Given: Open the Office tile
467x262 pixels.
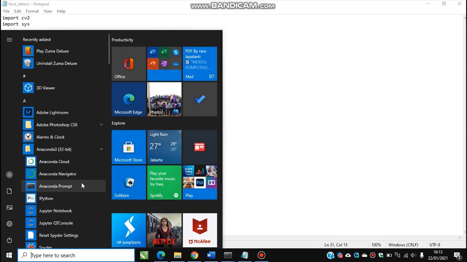Looking at the screenshot, I should coord(129,64).
